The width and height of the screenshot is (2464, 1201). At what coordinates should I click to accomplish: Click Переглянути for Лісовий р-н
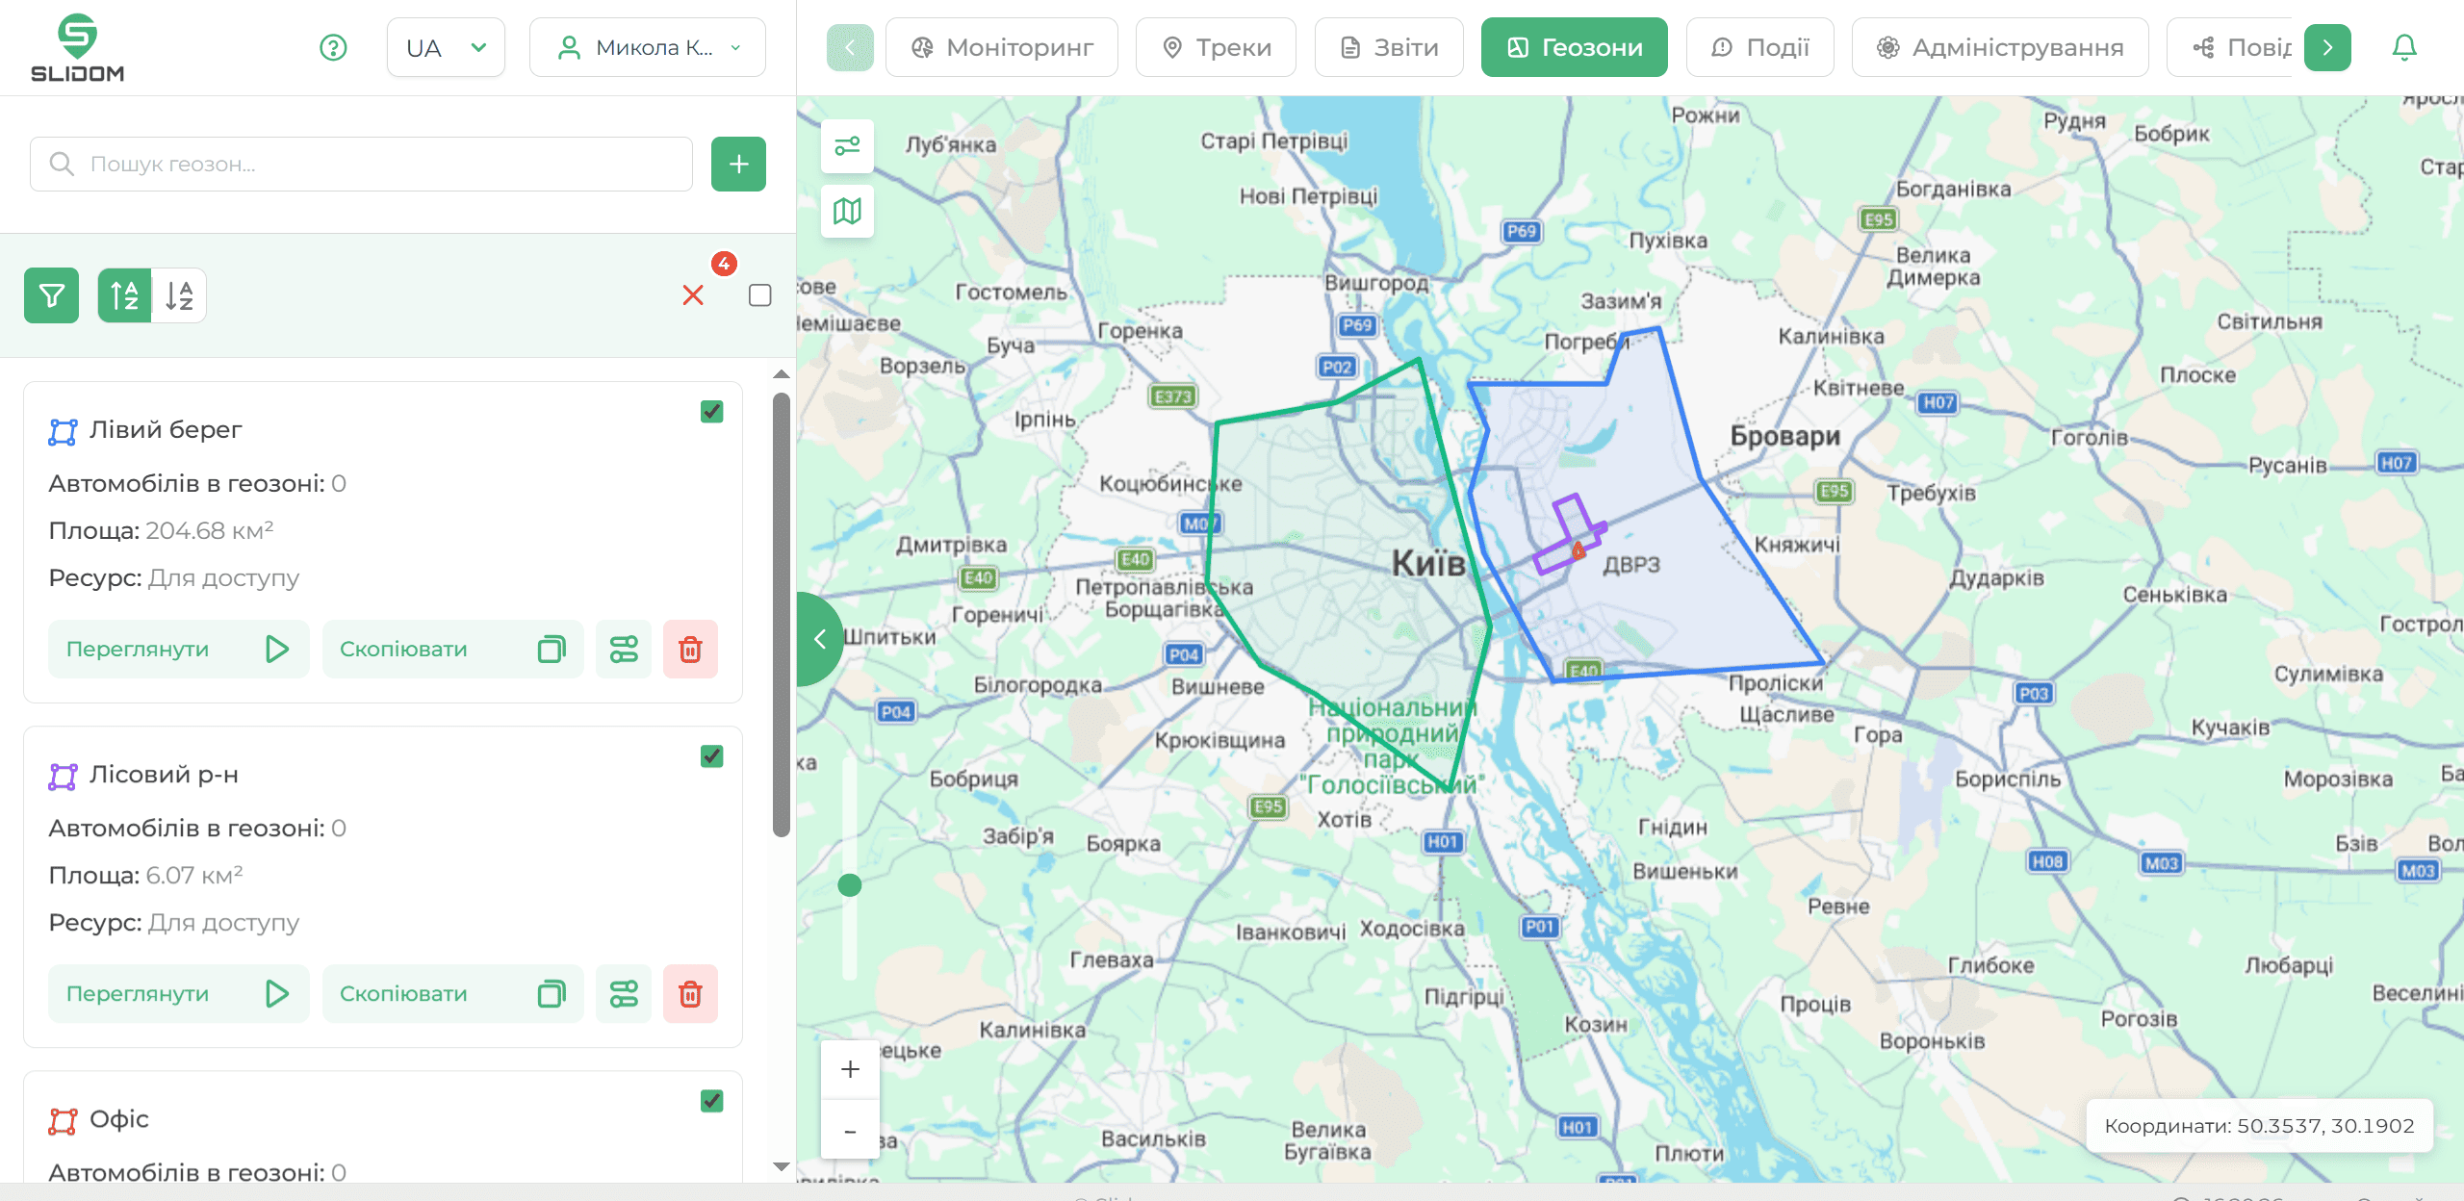click(178, 994)
